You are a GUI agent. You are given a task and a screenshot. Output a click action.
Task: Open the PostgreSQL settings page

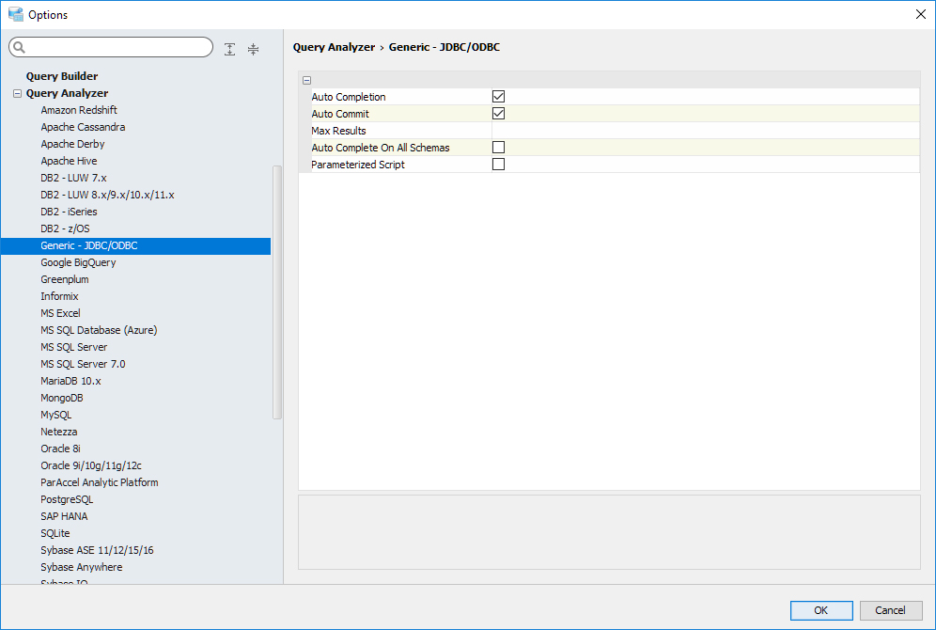(x=67, y=499)
